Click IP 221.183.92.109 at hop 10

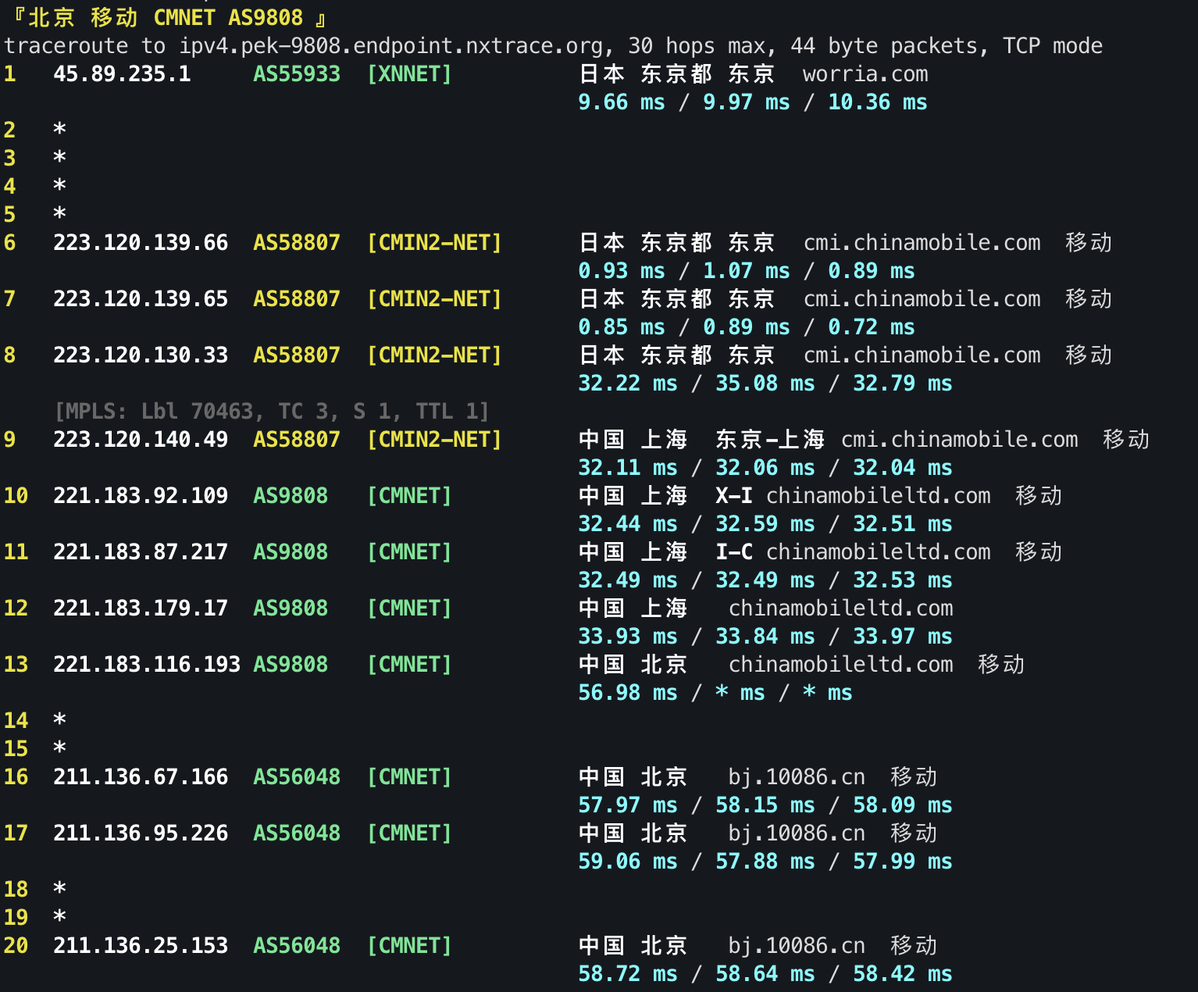tap(141, 496)
